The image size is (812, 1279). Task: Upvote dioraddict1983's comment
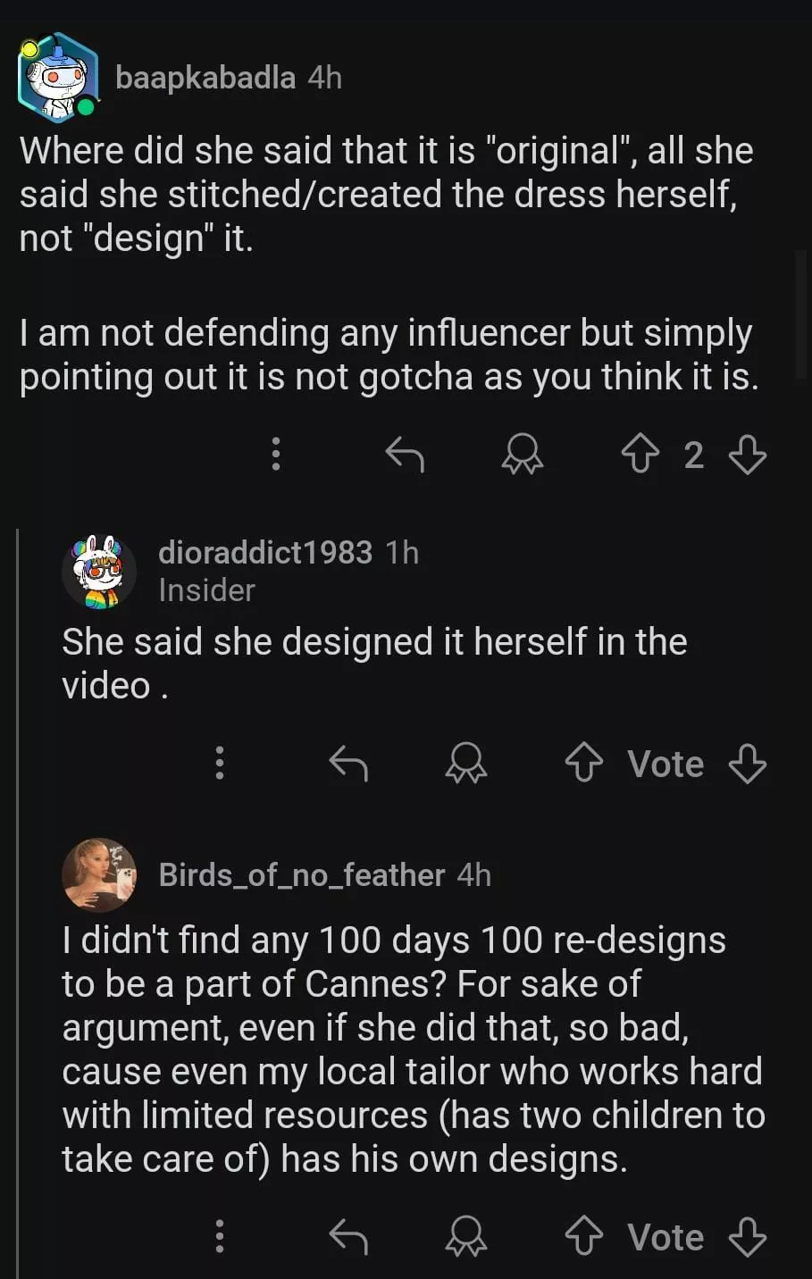coord(584,764)
